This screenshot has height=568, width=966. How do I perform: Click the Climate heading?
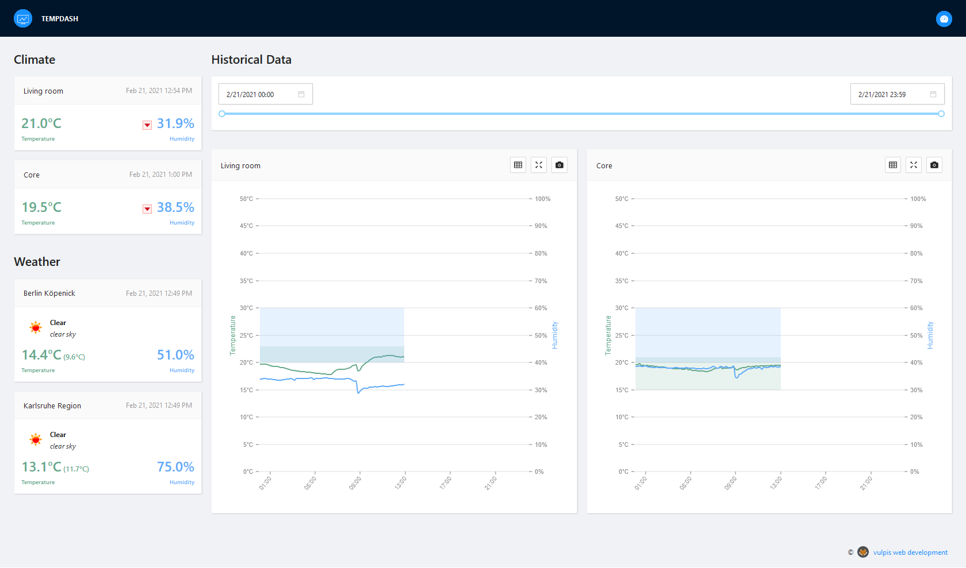point(34,60)
